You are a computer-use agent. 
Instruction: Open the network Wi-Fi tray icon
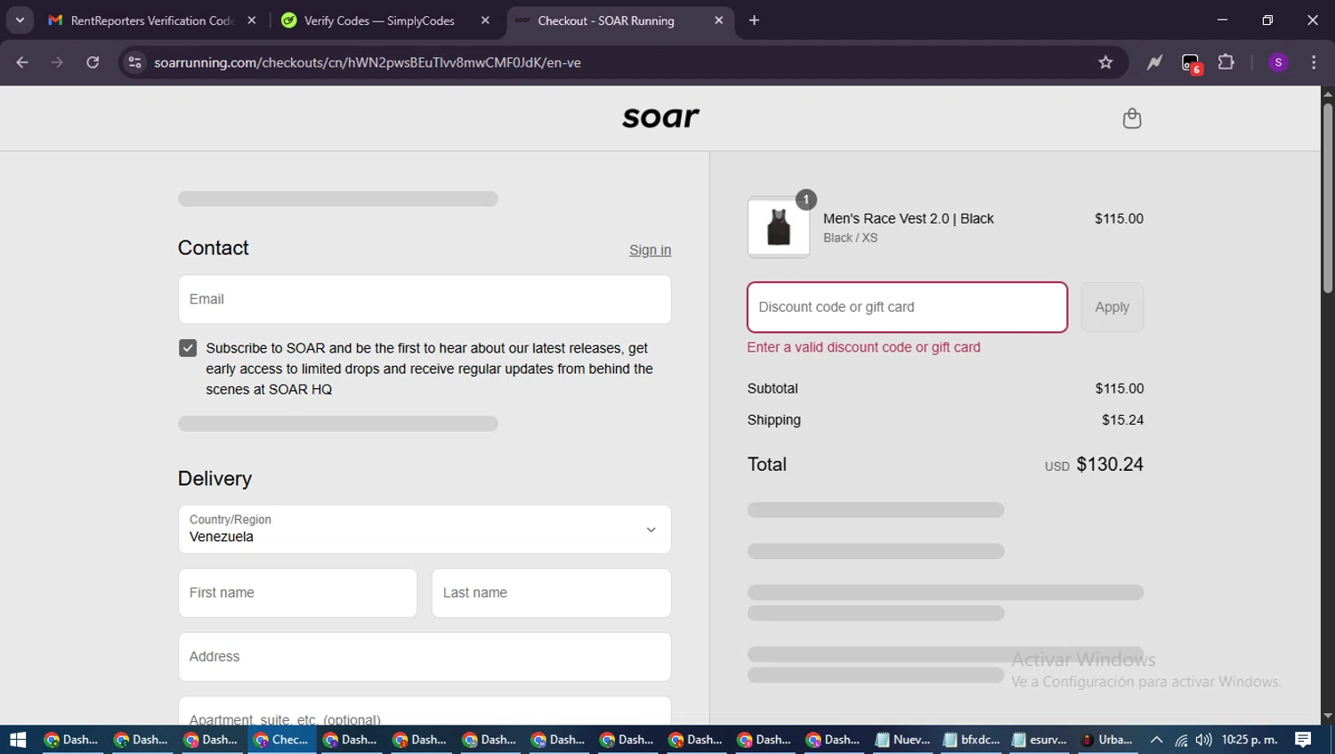1180,740
